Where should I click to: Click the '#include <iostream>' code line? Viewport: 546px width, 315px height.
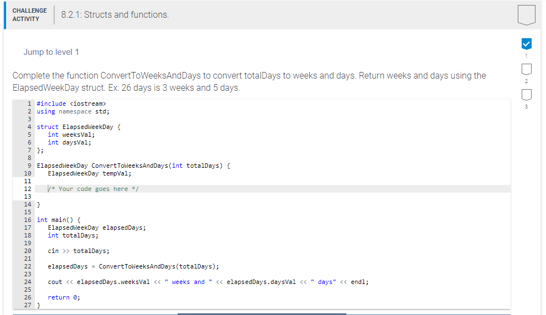click(71, 104)
